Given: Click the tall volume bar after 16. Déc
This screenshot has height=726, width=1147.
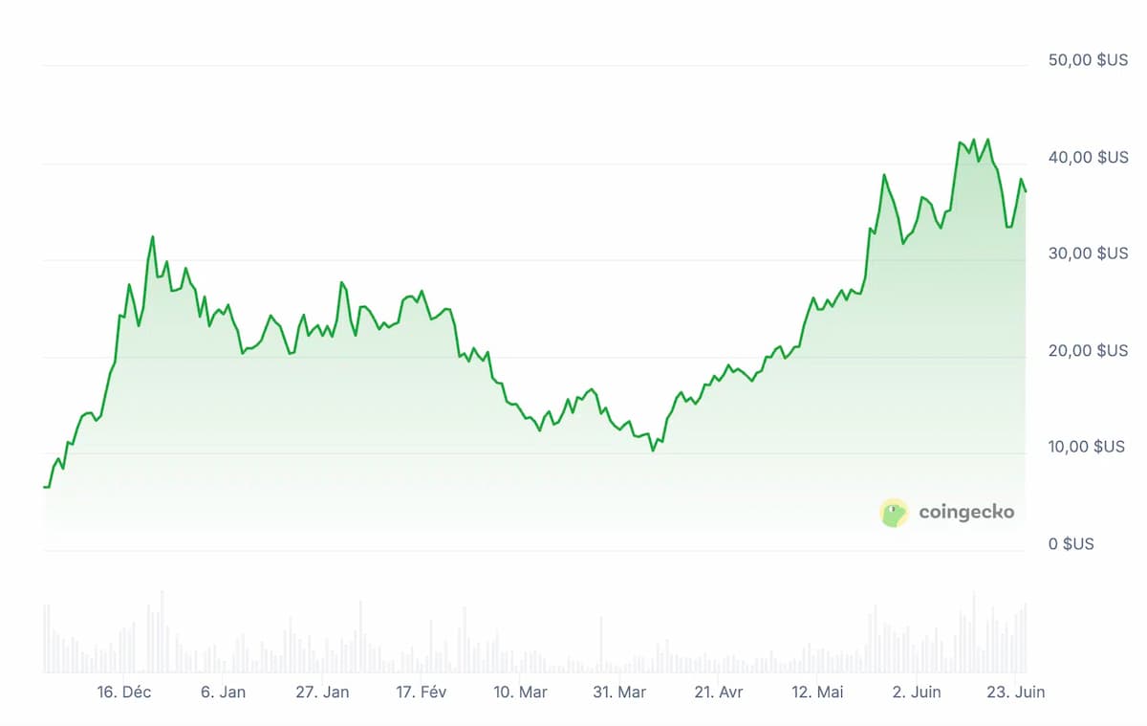Looking at the screenshot, I should tap(162, 631).
